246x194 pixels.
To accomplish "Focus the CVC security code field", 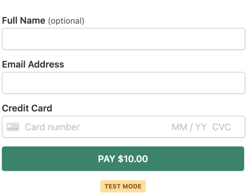I will coord(222,127).
